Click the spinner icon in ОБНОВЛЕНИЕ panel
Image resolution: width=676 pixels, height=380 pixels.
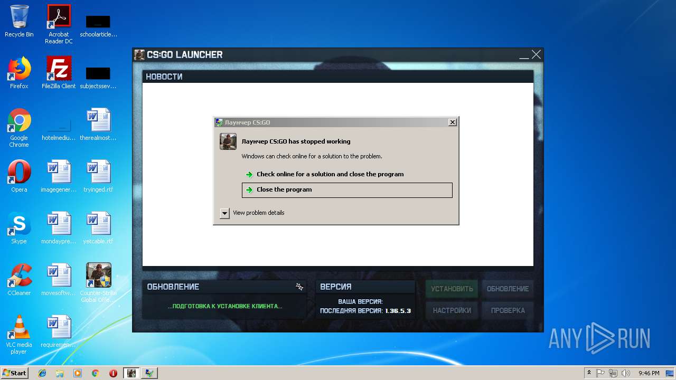(x=299, y=287)
